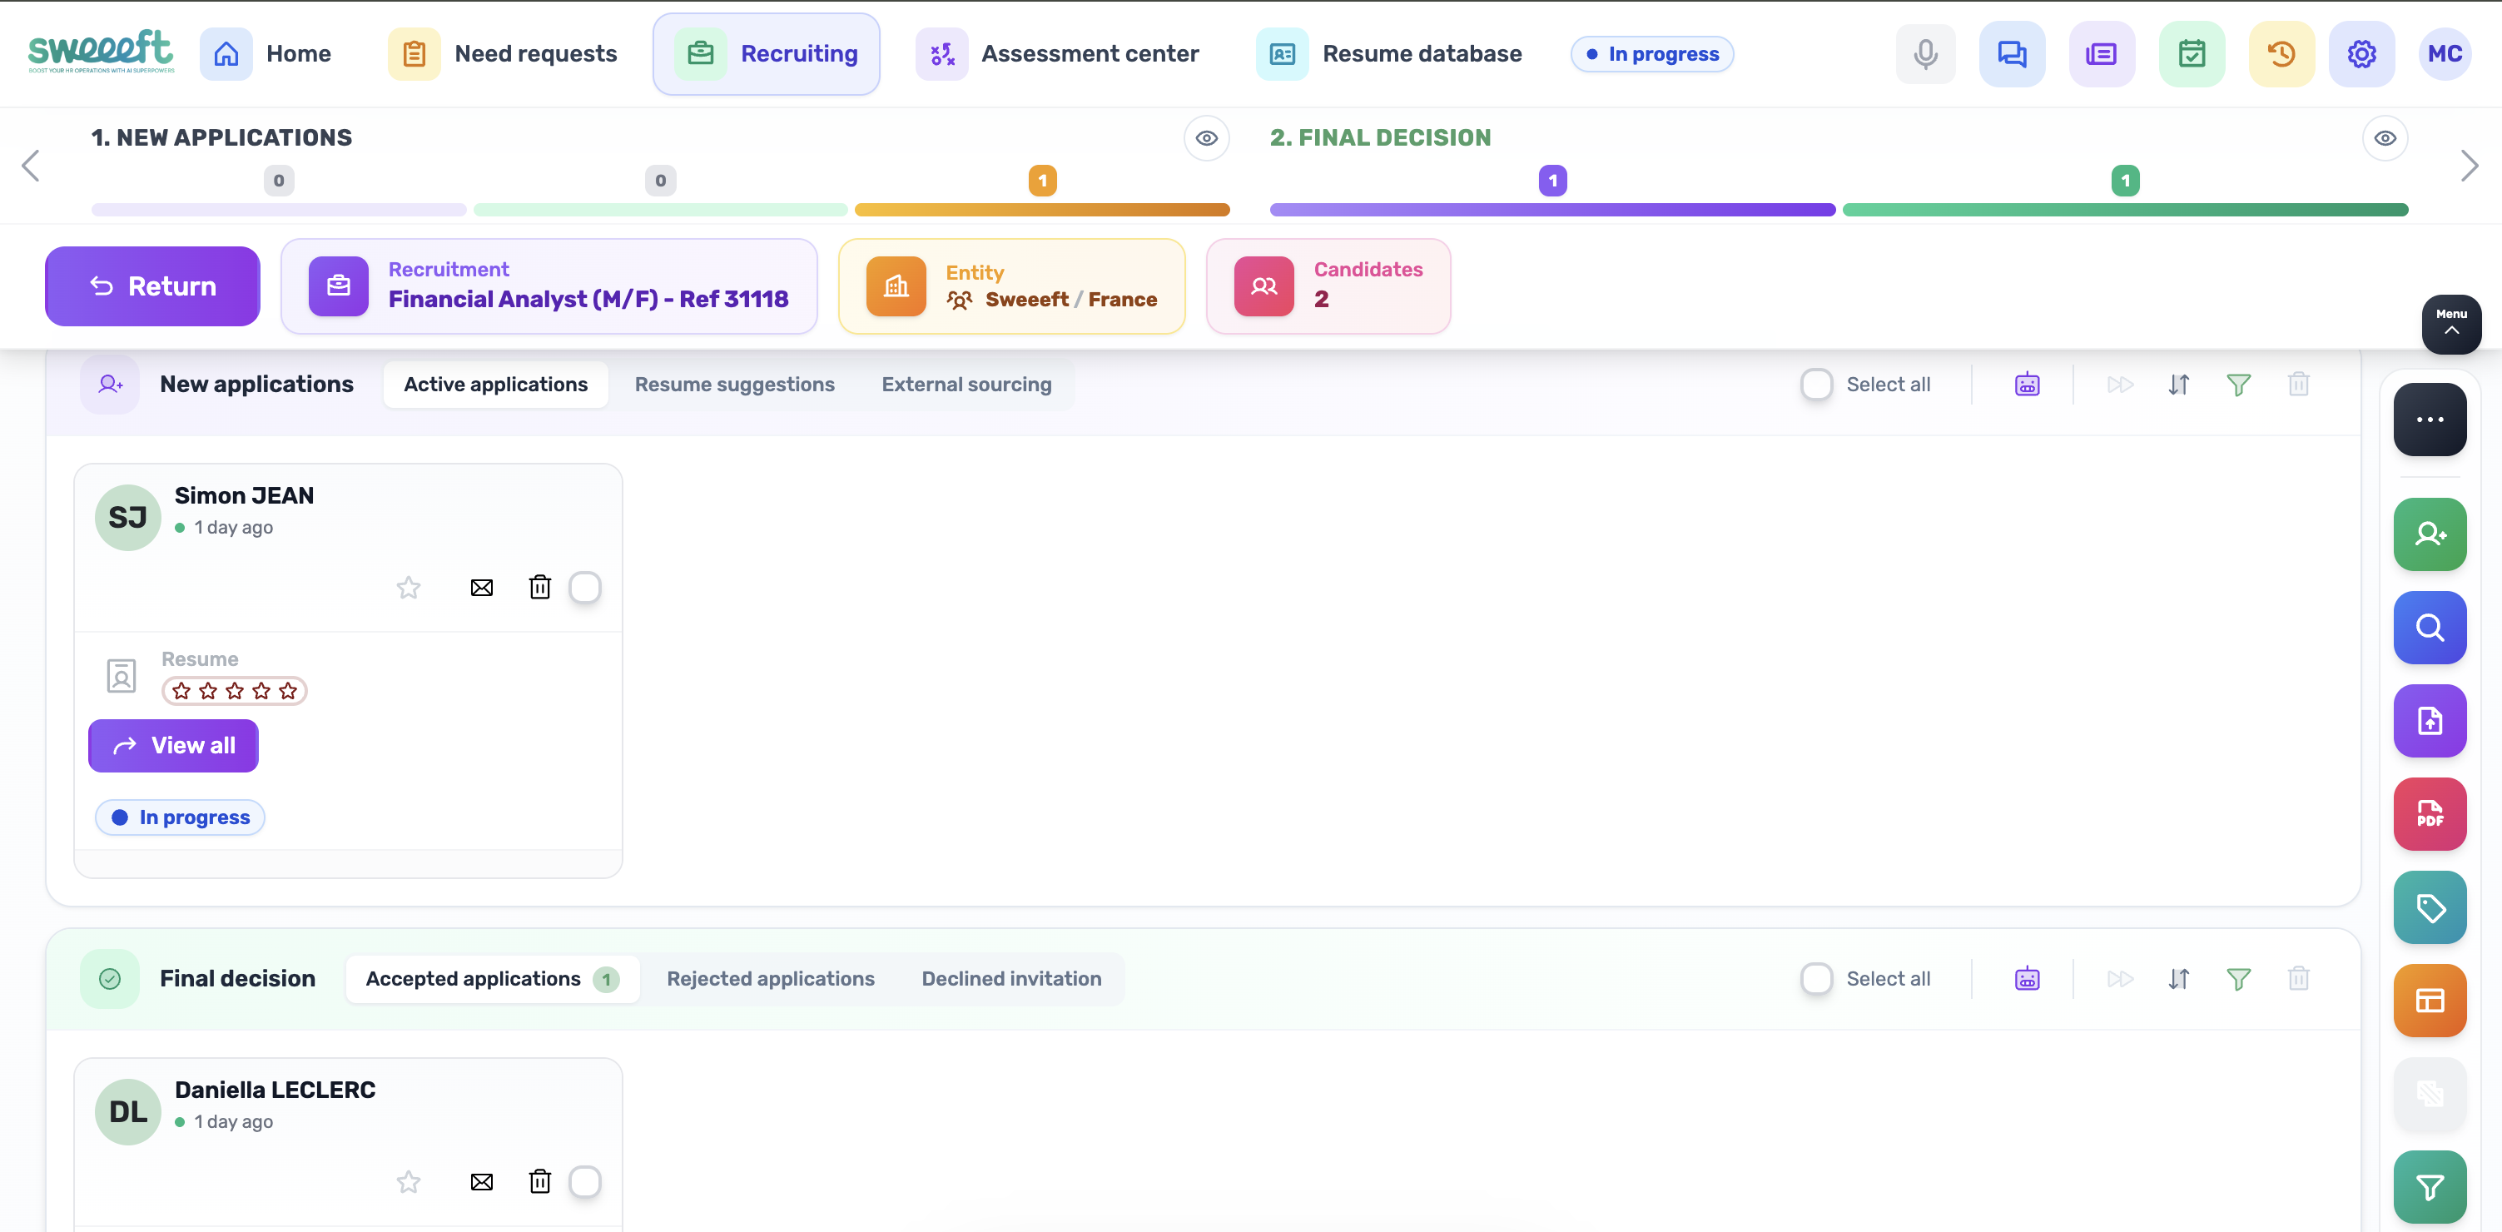Click the right chevron after FINAL DECISION
Viewport: 2502px width, 1232px height.
pos(2470,165)
